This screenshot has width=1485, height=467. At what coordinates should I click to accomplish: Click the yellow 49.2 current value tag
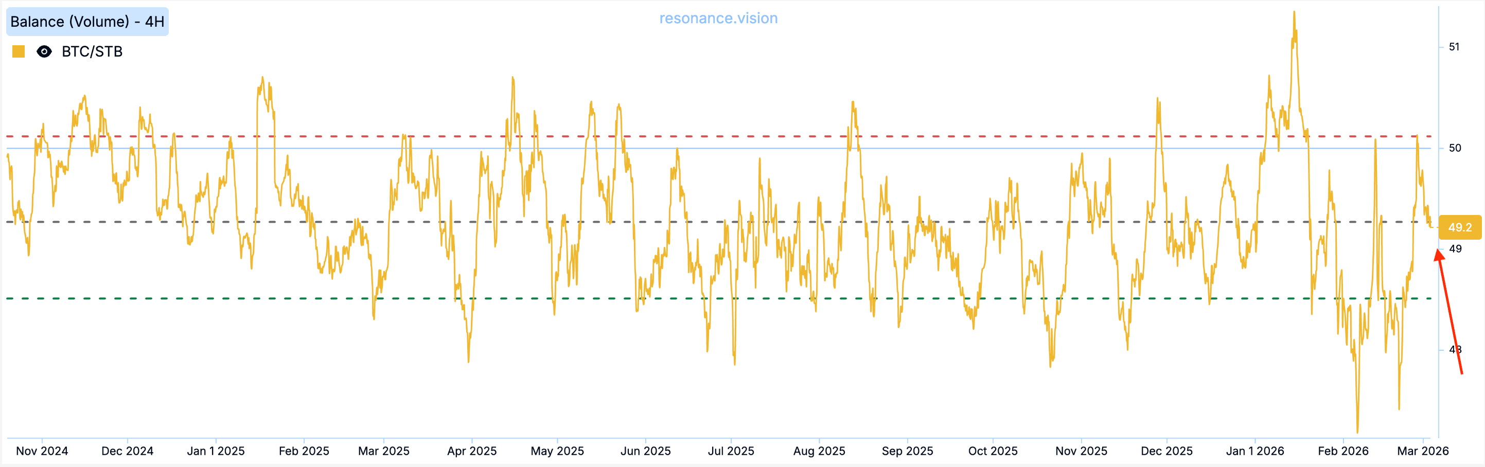(1459, 227)
